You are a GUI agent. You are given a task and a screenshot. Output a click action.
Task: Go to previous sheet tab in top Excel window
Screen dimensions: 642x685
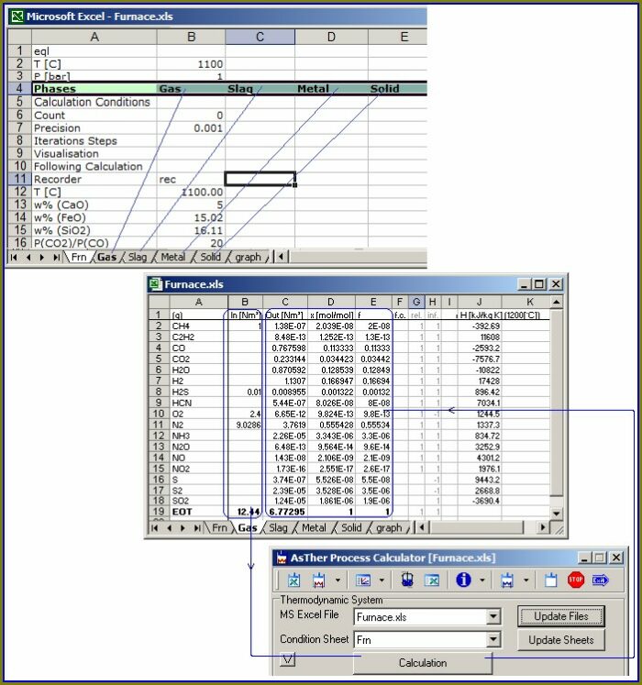click(x=28, y=258)
